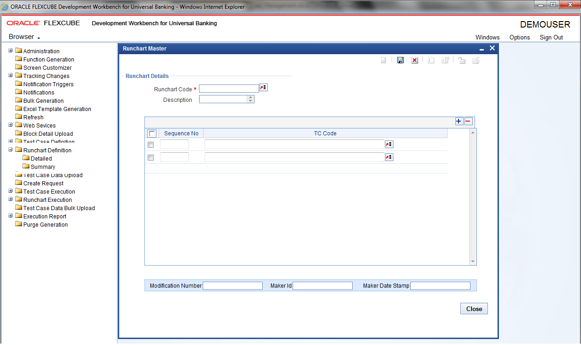Click the Description field up arrow
The image size is (581, 345).
click(250, 97)
